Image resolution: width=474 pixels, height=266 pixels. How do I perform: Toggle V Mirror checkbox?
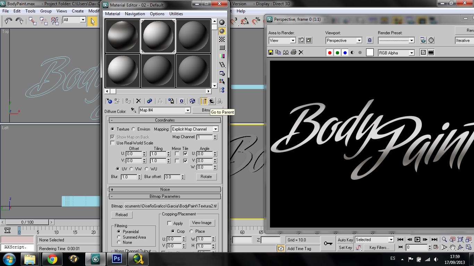[177, 161]
